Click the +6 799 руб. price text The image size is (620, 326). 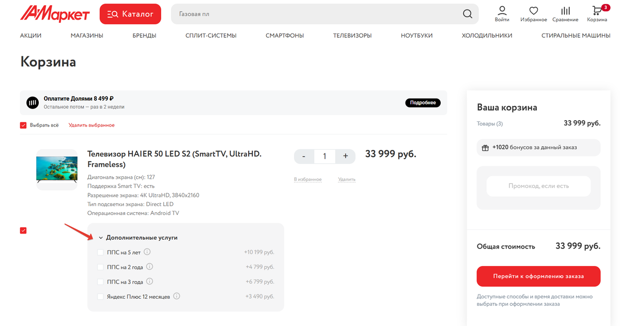pos(260,282)
